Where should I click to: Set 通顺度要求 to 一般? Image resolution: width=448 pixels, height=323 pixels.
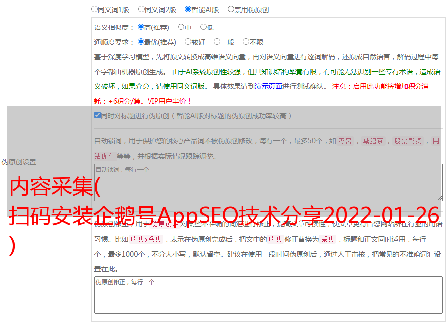tap(217, 42)
